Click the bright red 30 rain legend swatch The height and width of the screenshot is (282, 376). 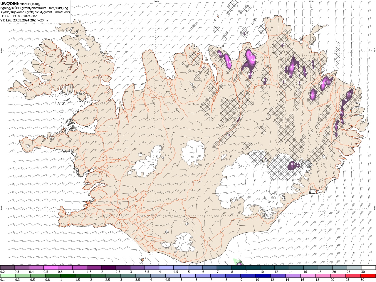[x=368, y=276]
